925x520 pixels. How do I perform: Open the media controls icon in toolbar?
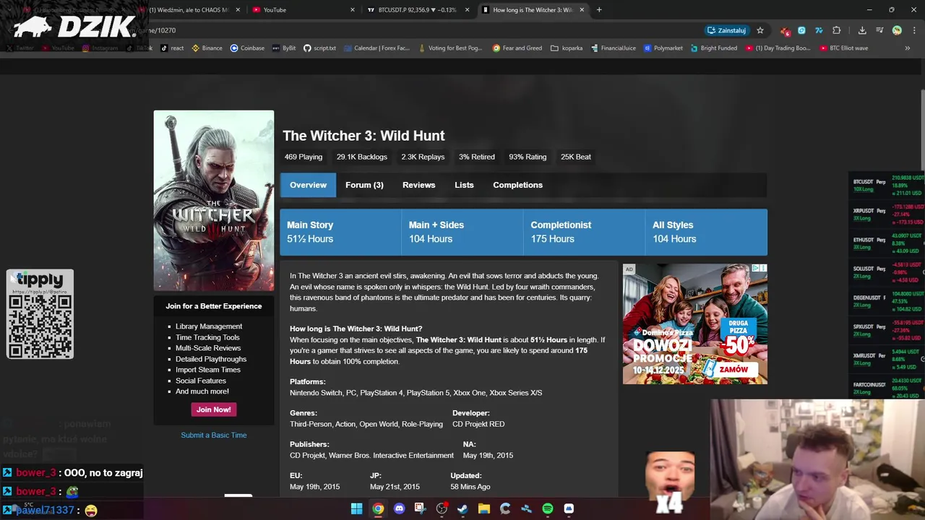[x=879, y=30]
